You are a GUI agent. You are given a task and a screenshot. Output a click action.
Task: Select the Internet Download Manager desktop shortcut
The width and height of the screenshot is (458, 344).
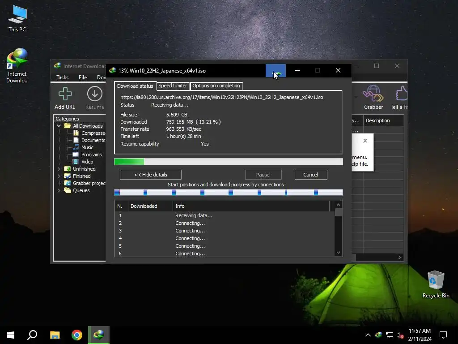tap(17, 66)
